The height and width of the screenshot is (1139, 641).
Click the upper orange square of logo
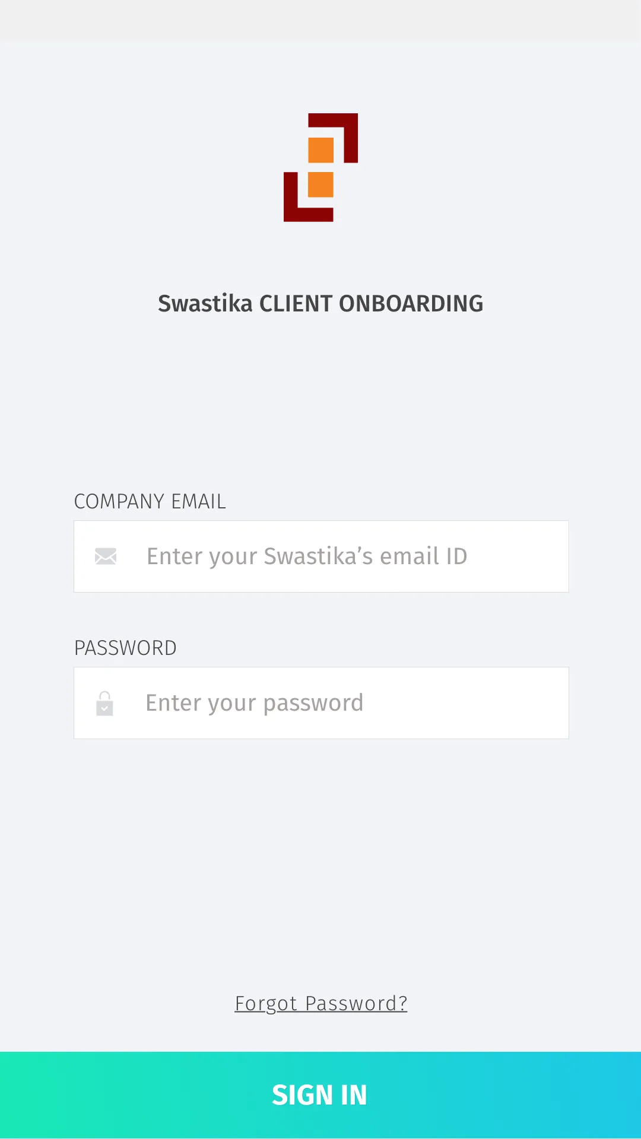pyautogui.click(x=321, y=150)
